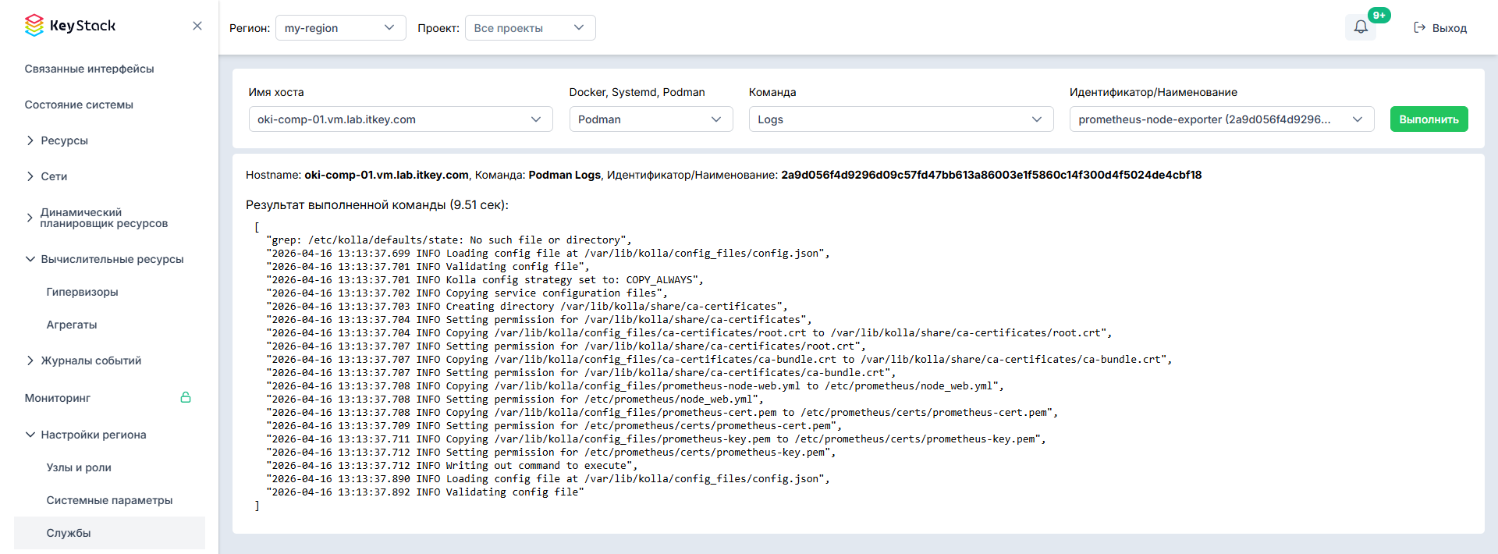Open Системные параметры page
This screenshot has width=1498, height=554.
pos(109,500)
